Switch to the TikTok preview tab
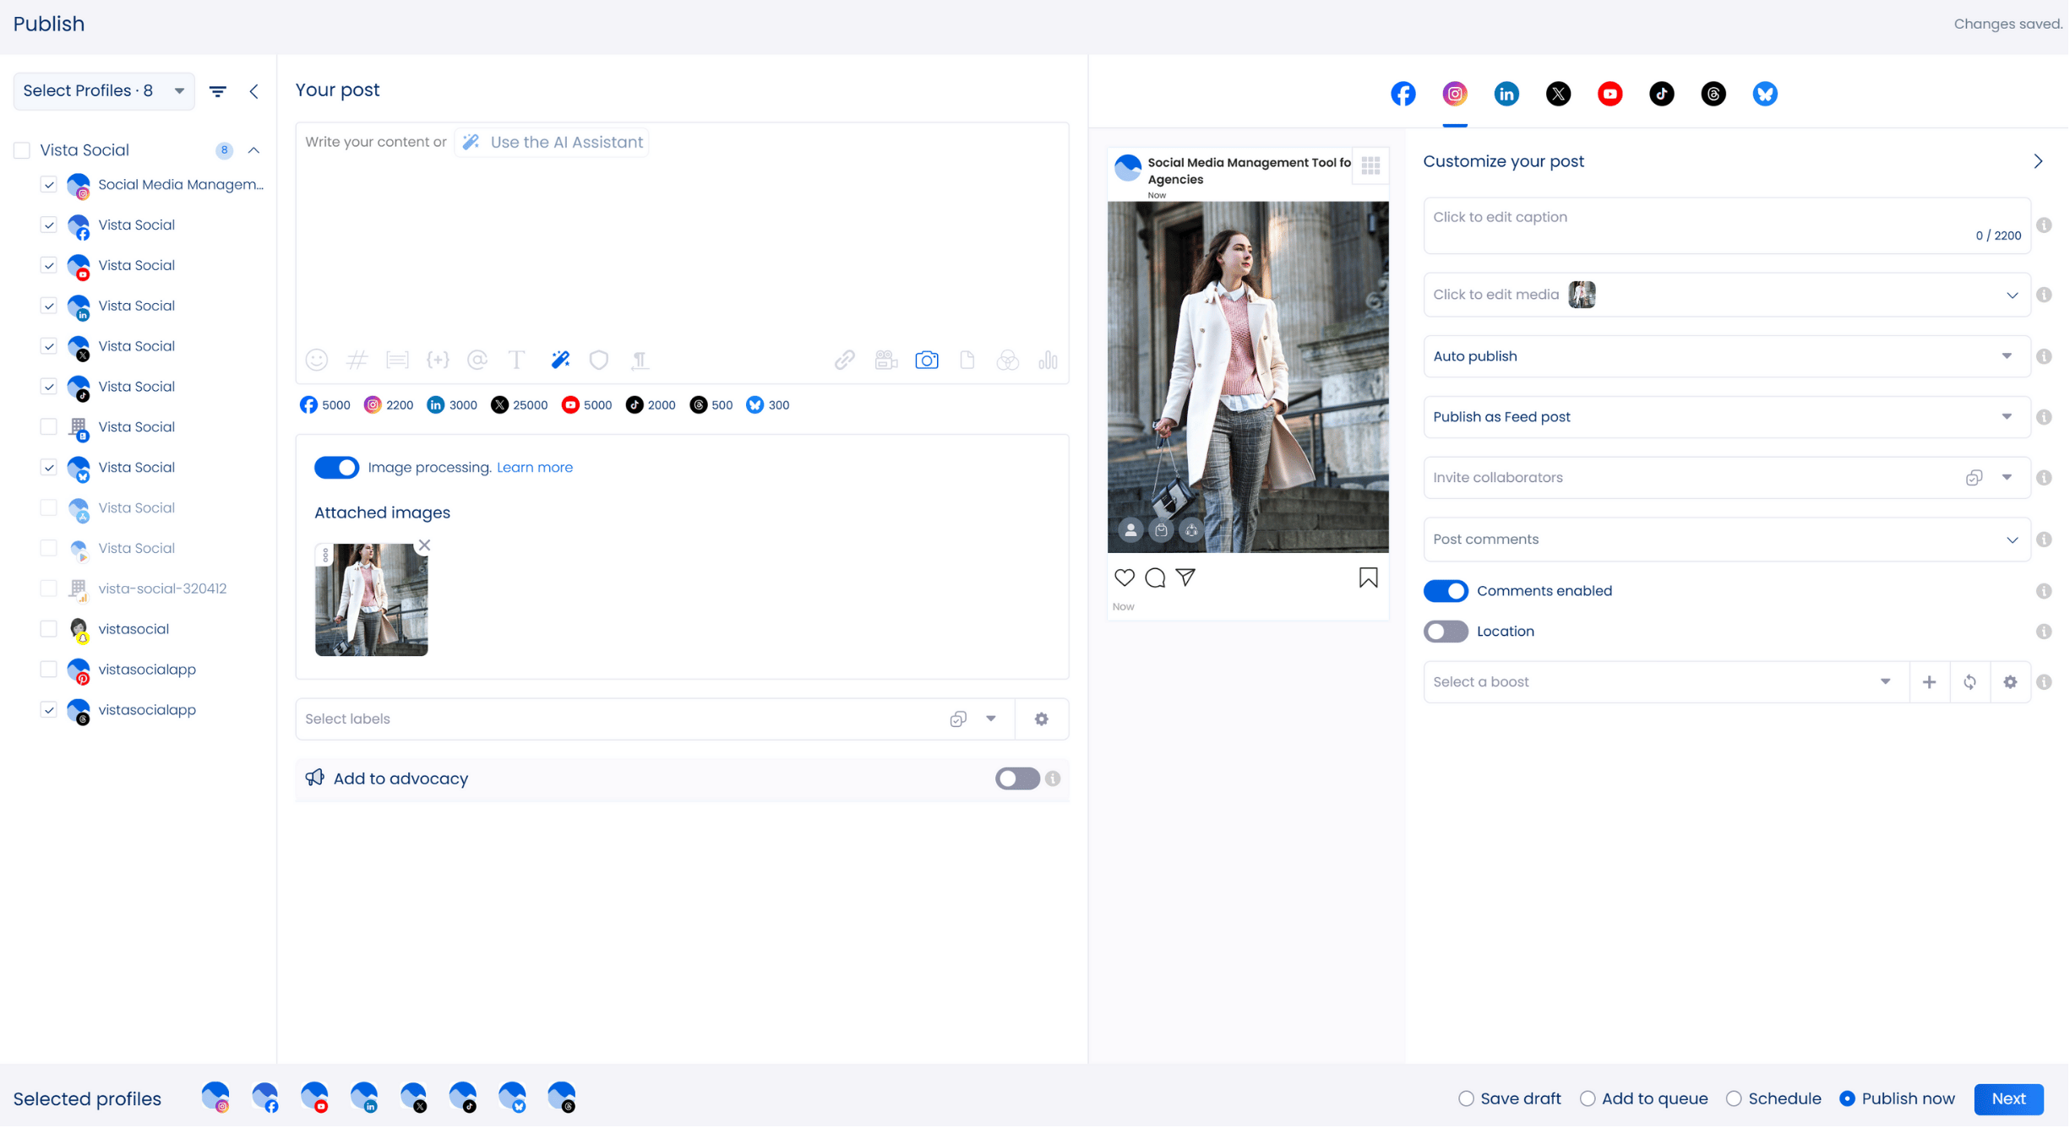This screenshot has width=2070, height=1128. pyautogui.click(x=1662, y=94)
